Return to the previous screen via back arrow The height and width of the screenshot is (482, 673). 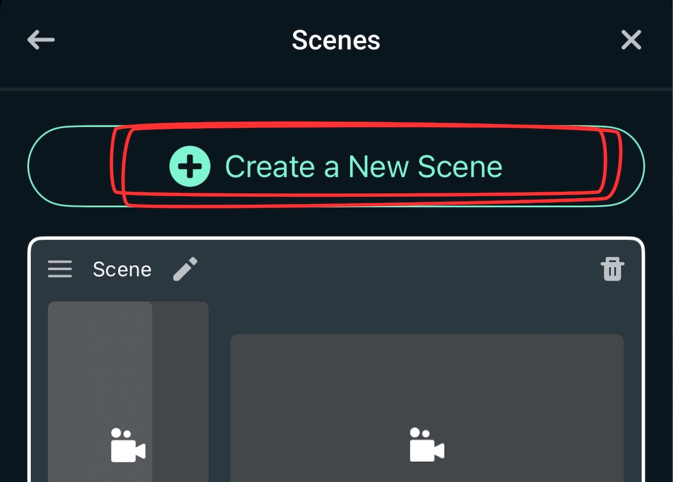[x=40, y=40]
